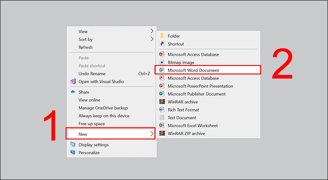
Task: Click the Microsoft Excel Worksheet icon
Action: (x=162, y=126)
